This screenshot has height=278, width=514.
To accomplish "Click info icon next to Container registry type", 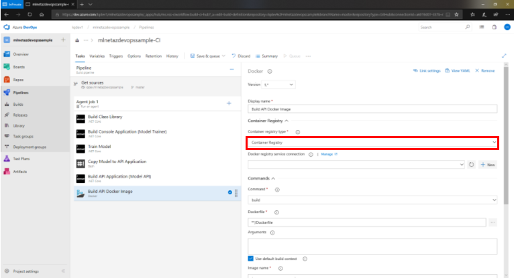I will click(298, 133).
